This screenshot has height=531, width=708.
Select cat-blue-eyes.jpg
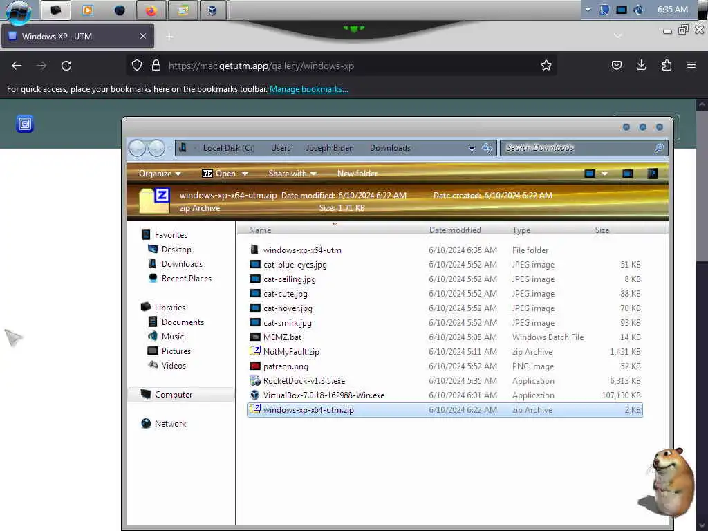tap(445, 265)
